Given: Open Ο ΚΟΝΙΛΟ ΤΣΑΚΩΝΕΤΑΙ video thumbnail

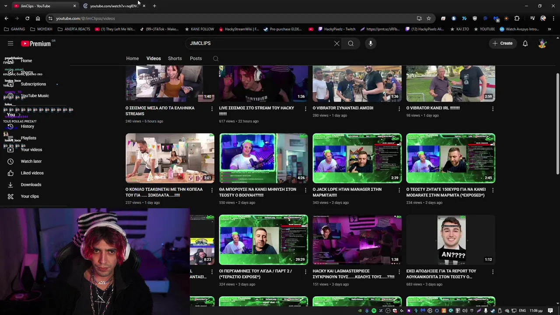Looking at the screenshot, I should [x=170, y=158].
